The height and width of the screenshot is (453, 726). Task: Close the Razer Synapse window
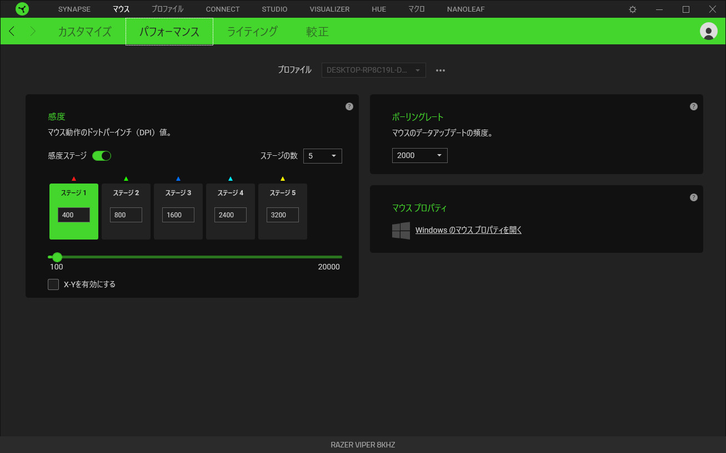point(713,9)
